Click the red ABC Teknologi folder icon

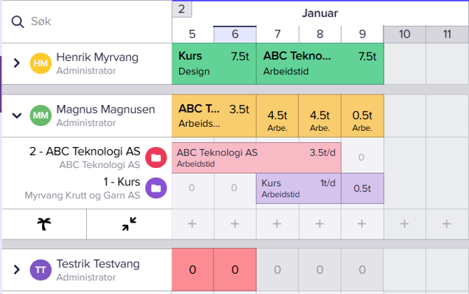(156, 158)
